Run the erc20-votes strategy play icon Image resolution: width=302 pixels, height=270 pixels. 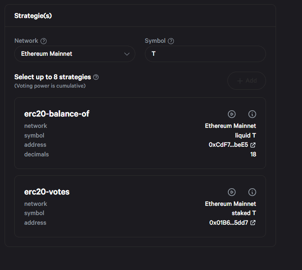point(232,192)
